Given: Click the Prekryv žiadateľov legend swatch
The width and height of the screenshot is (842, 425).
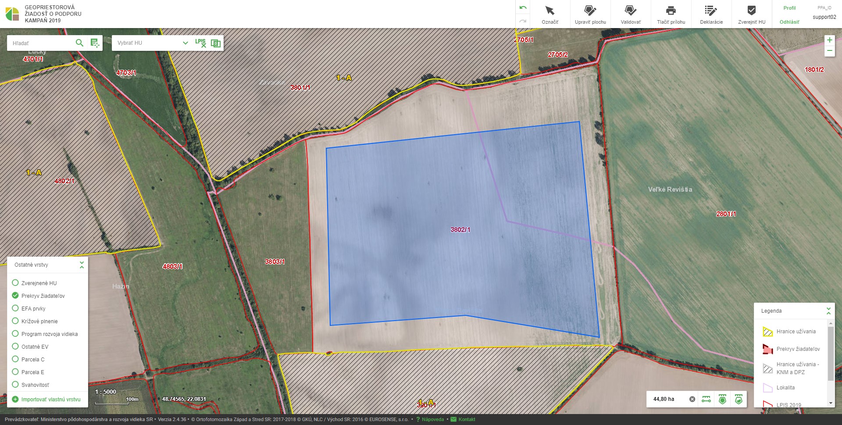Looking at the screenshot, I should coord(767,349).
